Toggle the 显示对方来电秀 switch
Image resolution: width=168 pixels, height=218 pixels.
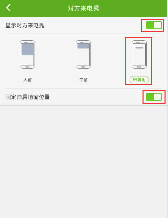coord(154,25)
